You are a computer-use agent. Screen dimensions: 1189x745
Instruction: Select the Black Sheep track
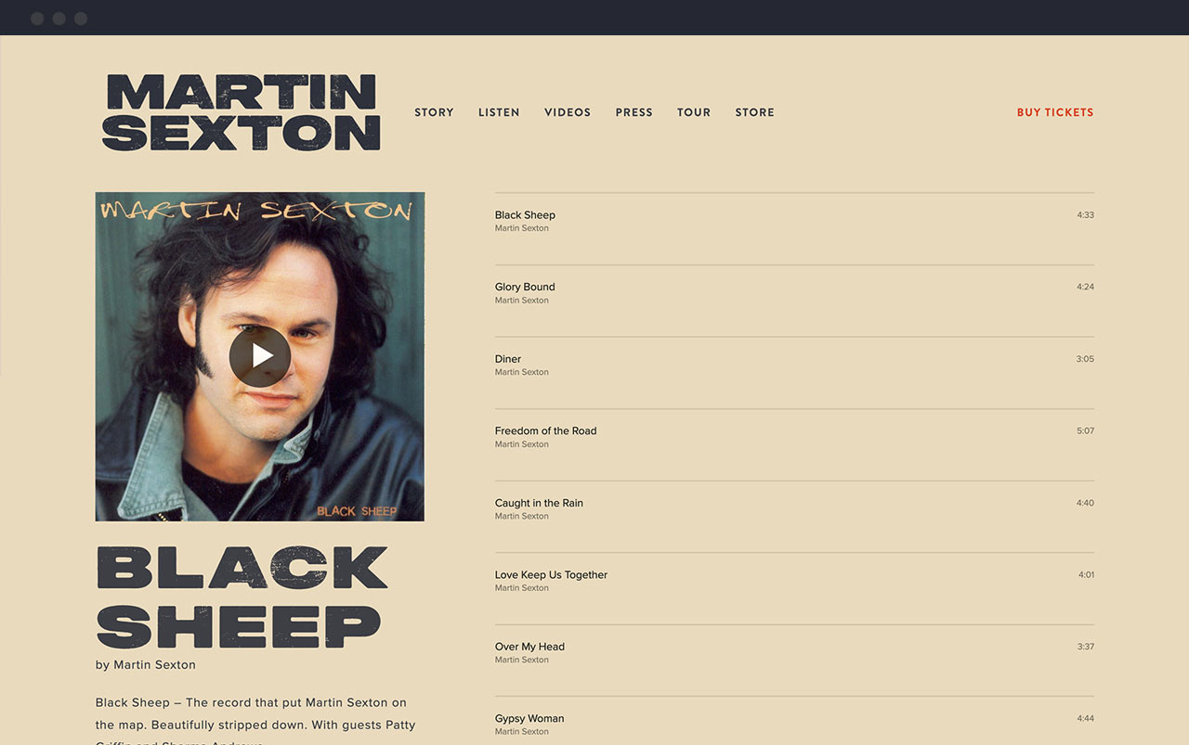point(794,229)
